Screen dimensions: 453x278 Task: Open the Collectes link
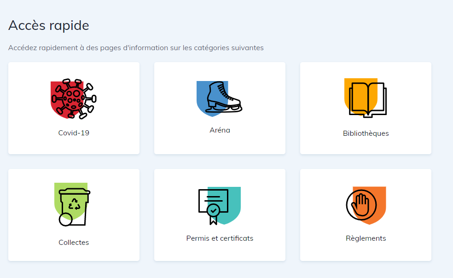coord(74,242)
